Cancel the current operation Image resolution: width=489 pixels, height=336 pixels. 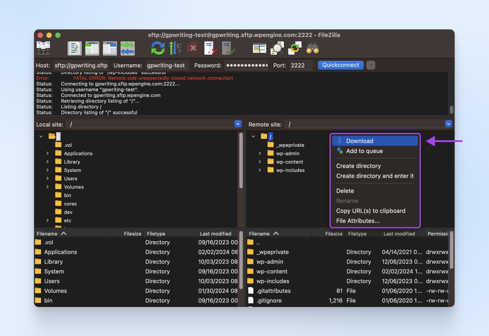pyautogui.click(x=193, y=48)
